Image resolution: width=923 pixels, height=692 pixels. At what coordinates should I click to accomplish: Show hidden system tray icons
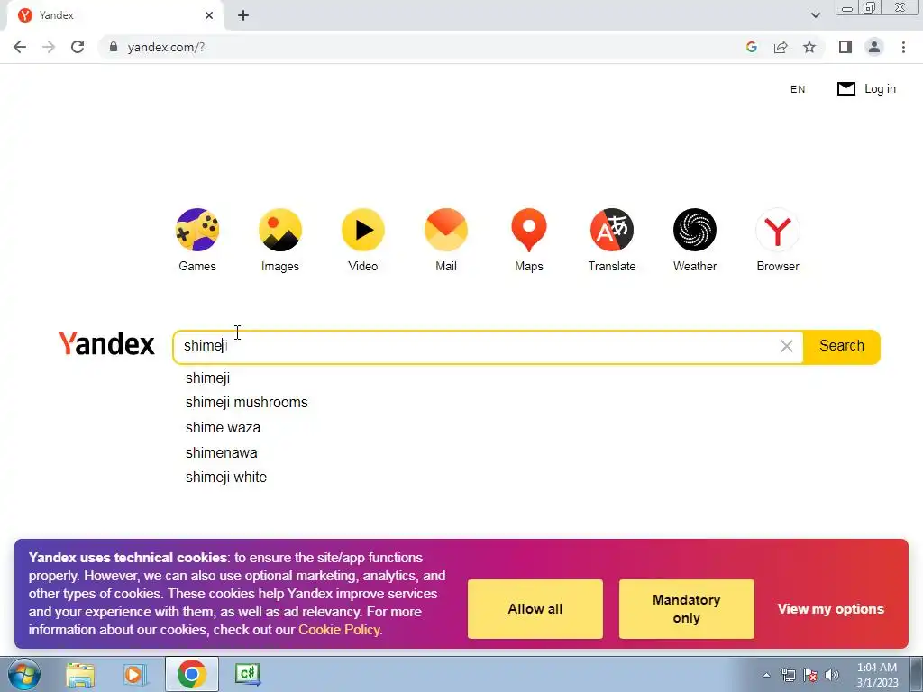[x=766, y=675]
